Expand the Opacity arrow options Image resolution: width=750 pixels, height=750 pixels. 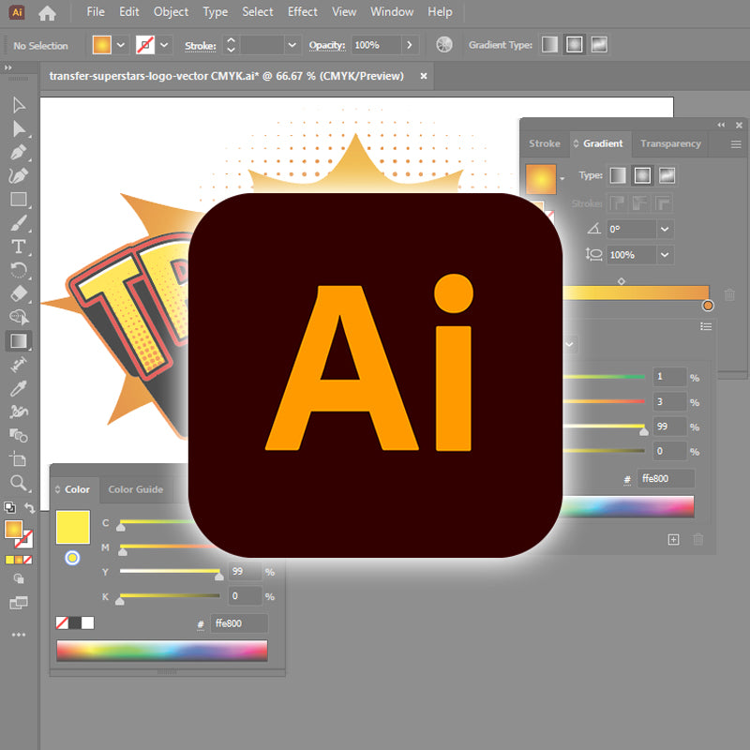(x=410, y=45)
